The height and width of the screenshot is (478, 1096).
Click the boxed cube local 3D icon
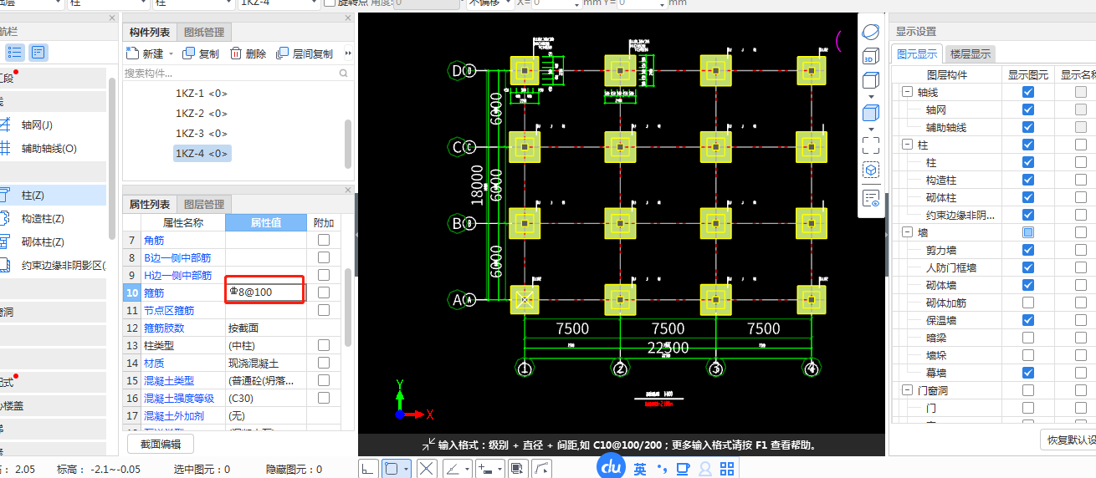point(871,170)
